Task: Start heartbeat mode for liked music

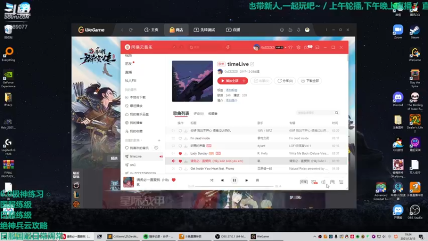Action: pos(156,148)
